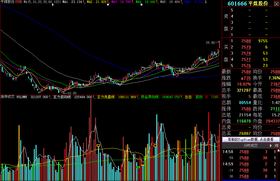Screen dimensions: 280x181
Task: Click the 资金异动线 value 169640.250
Action: pyautogui.click(x=171, y=97)
